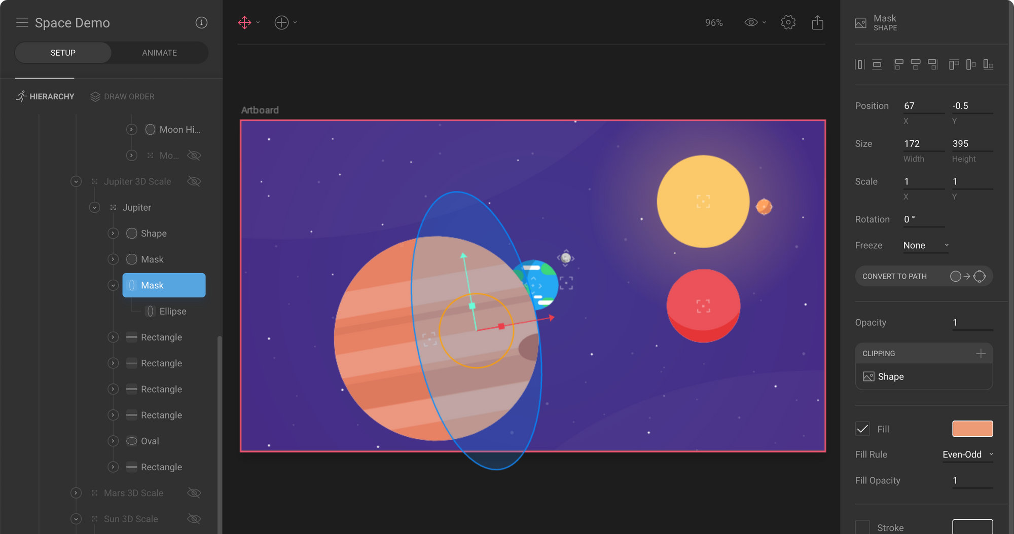Viewport: 1014px width, 534px height.
Task: Select the Shape clipping entry
Action: (x=924, y=376)
